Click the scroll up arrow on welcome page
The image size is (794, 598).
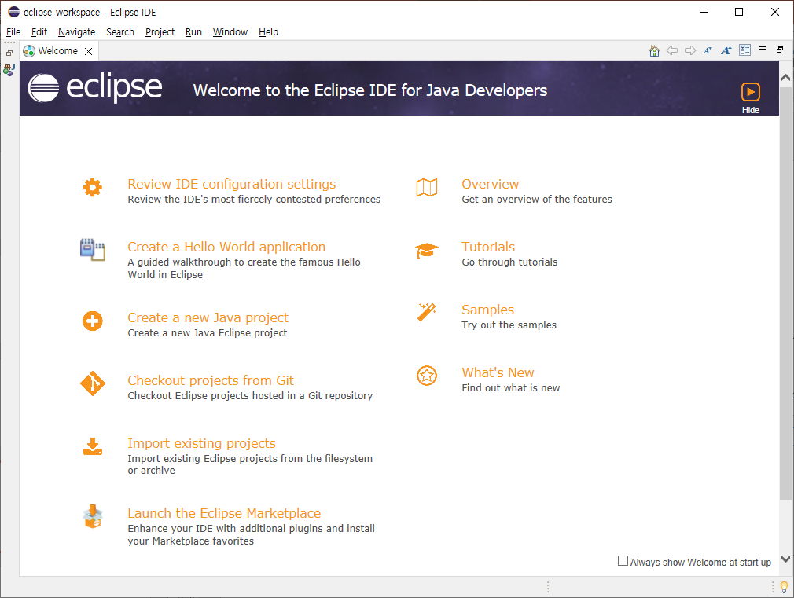click(x=785, y=78)
